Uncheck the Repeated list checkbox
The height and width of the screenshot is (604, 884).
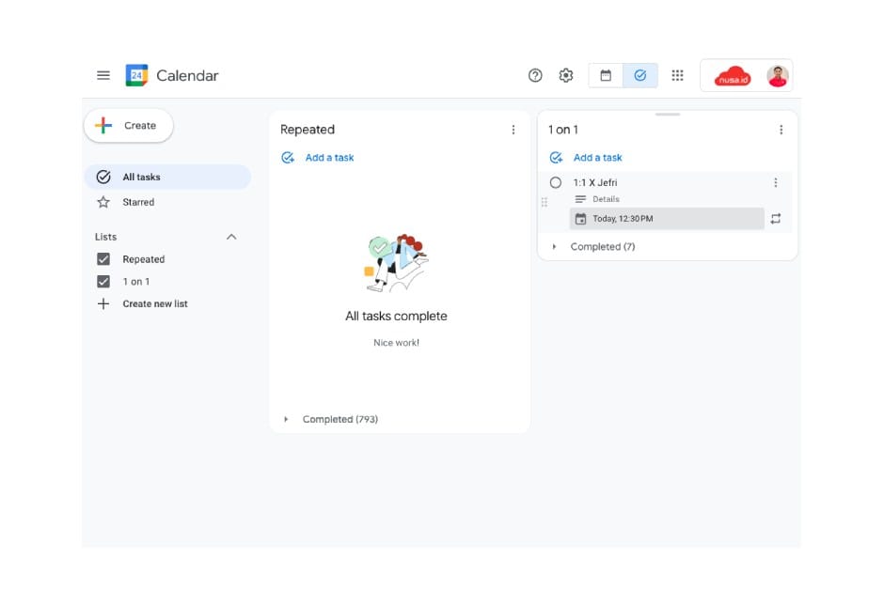coord(103,259)
